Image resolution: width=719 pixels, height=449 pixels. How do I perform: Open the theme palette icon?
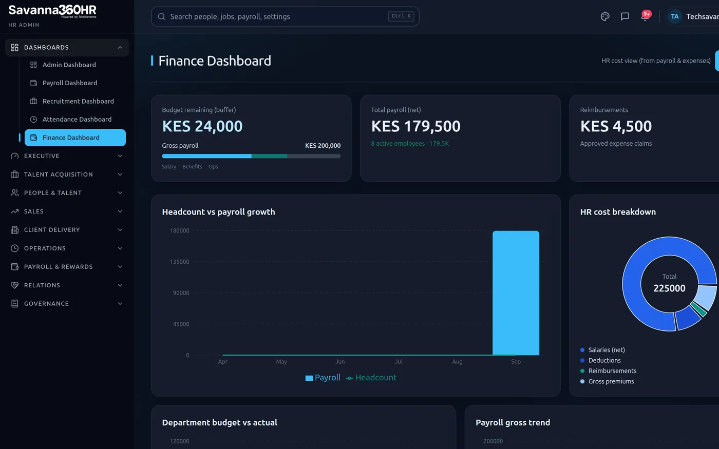[605, 16]
